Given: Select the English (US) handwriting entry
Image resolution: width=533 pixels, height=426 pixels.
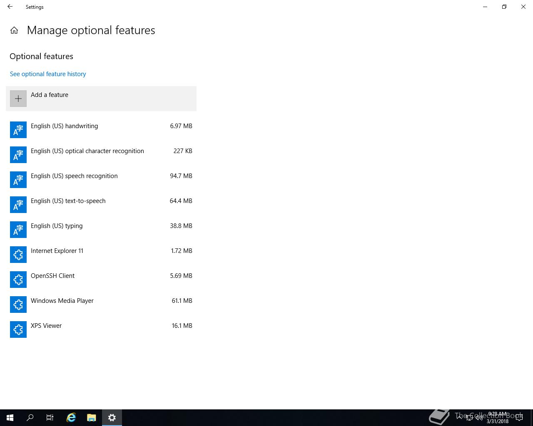Looking at the screenshot, I should (x=101, y=130).
